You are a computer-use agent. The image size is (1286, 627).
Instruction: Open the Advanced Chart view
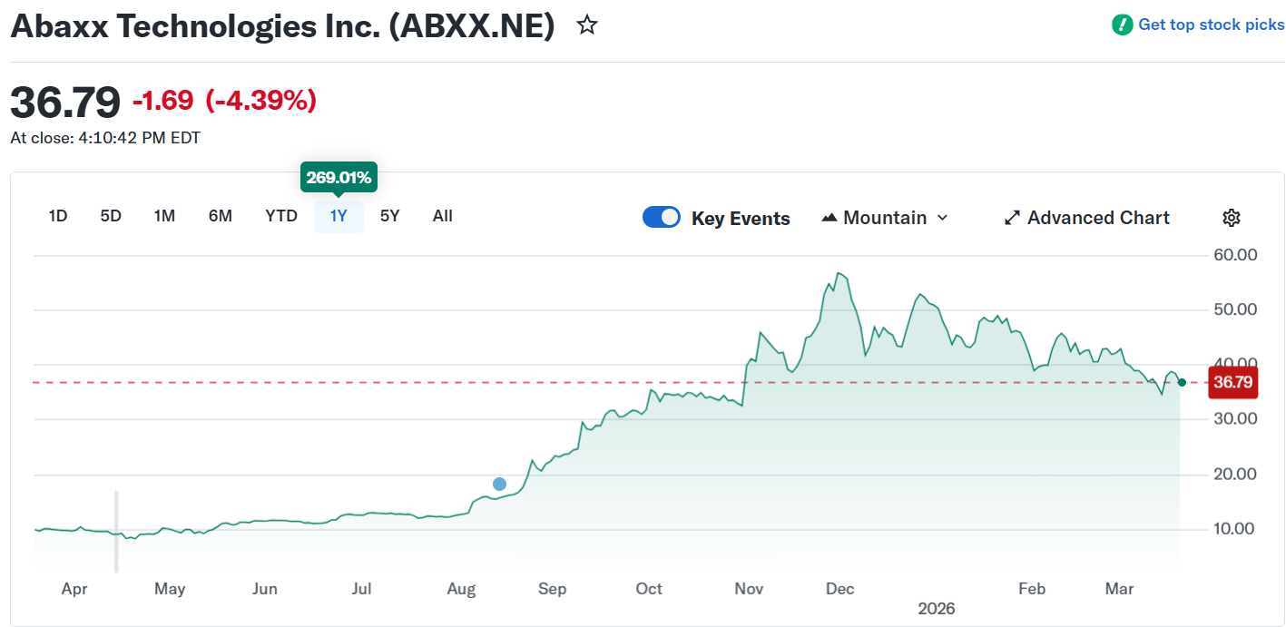pos(1098,218)
